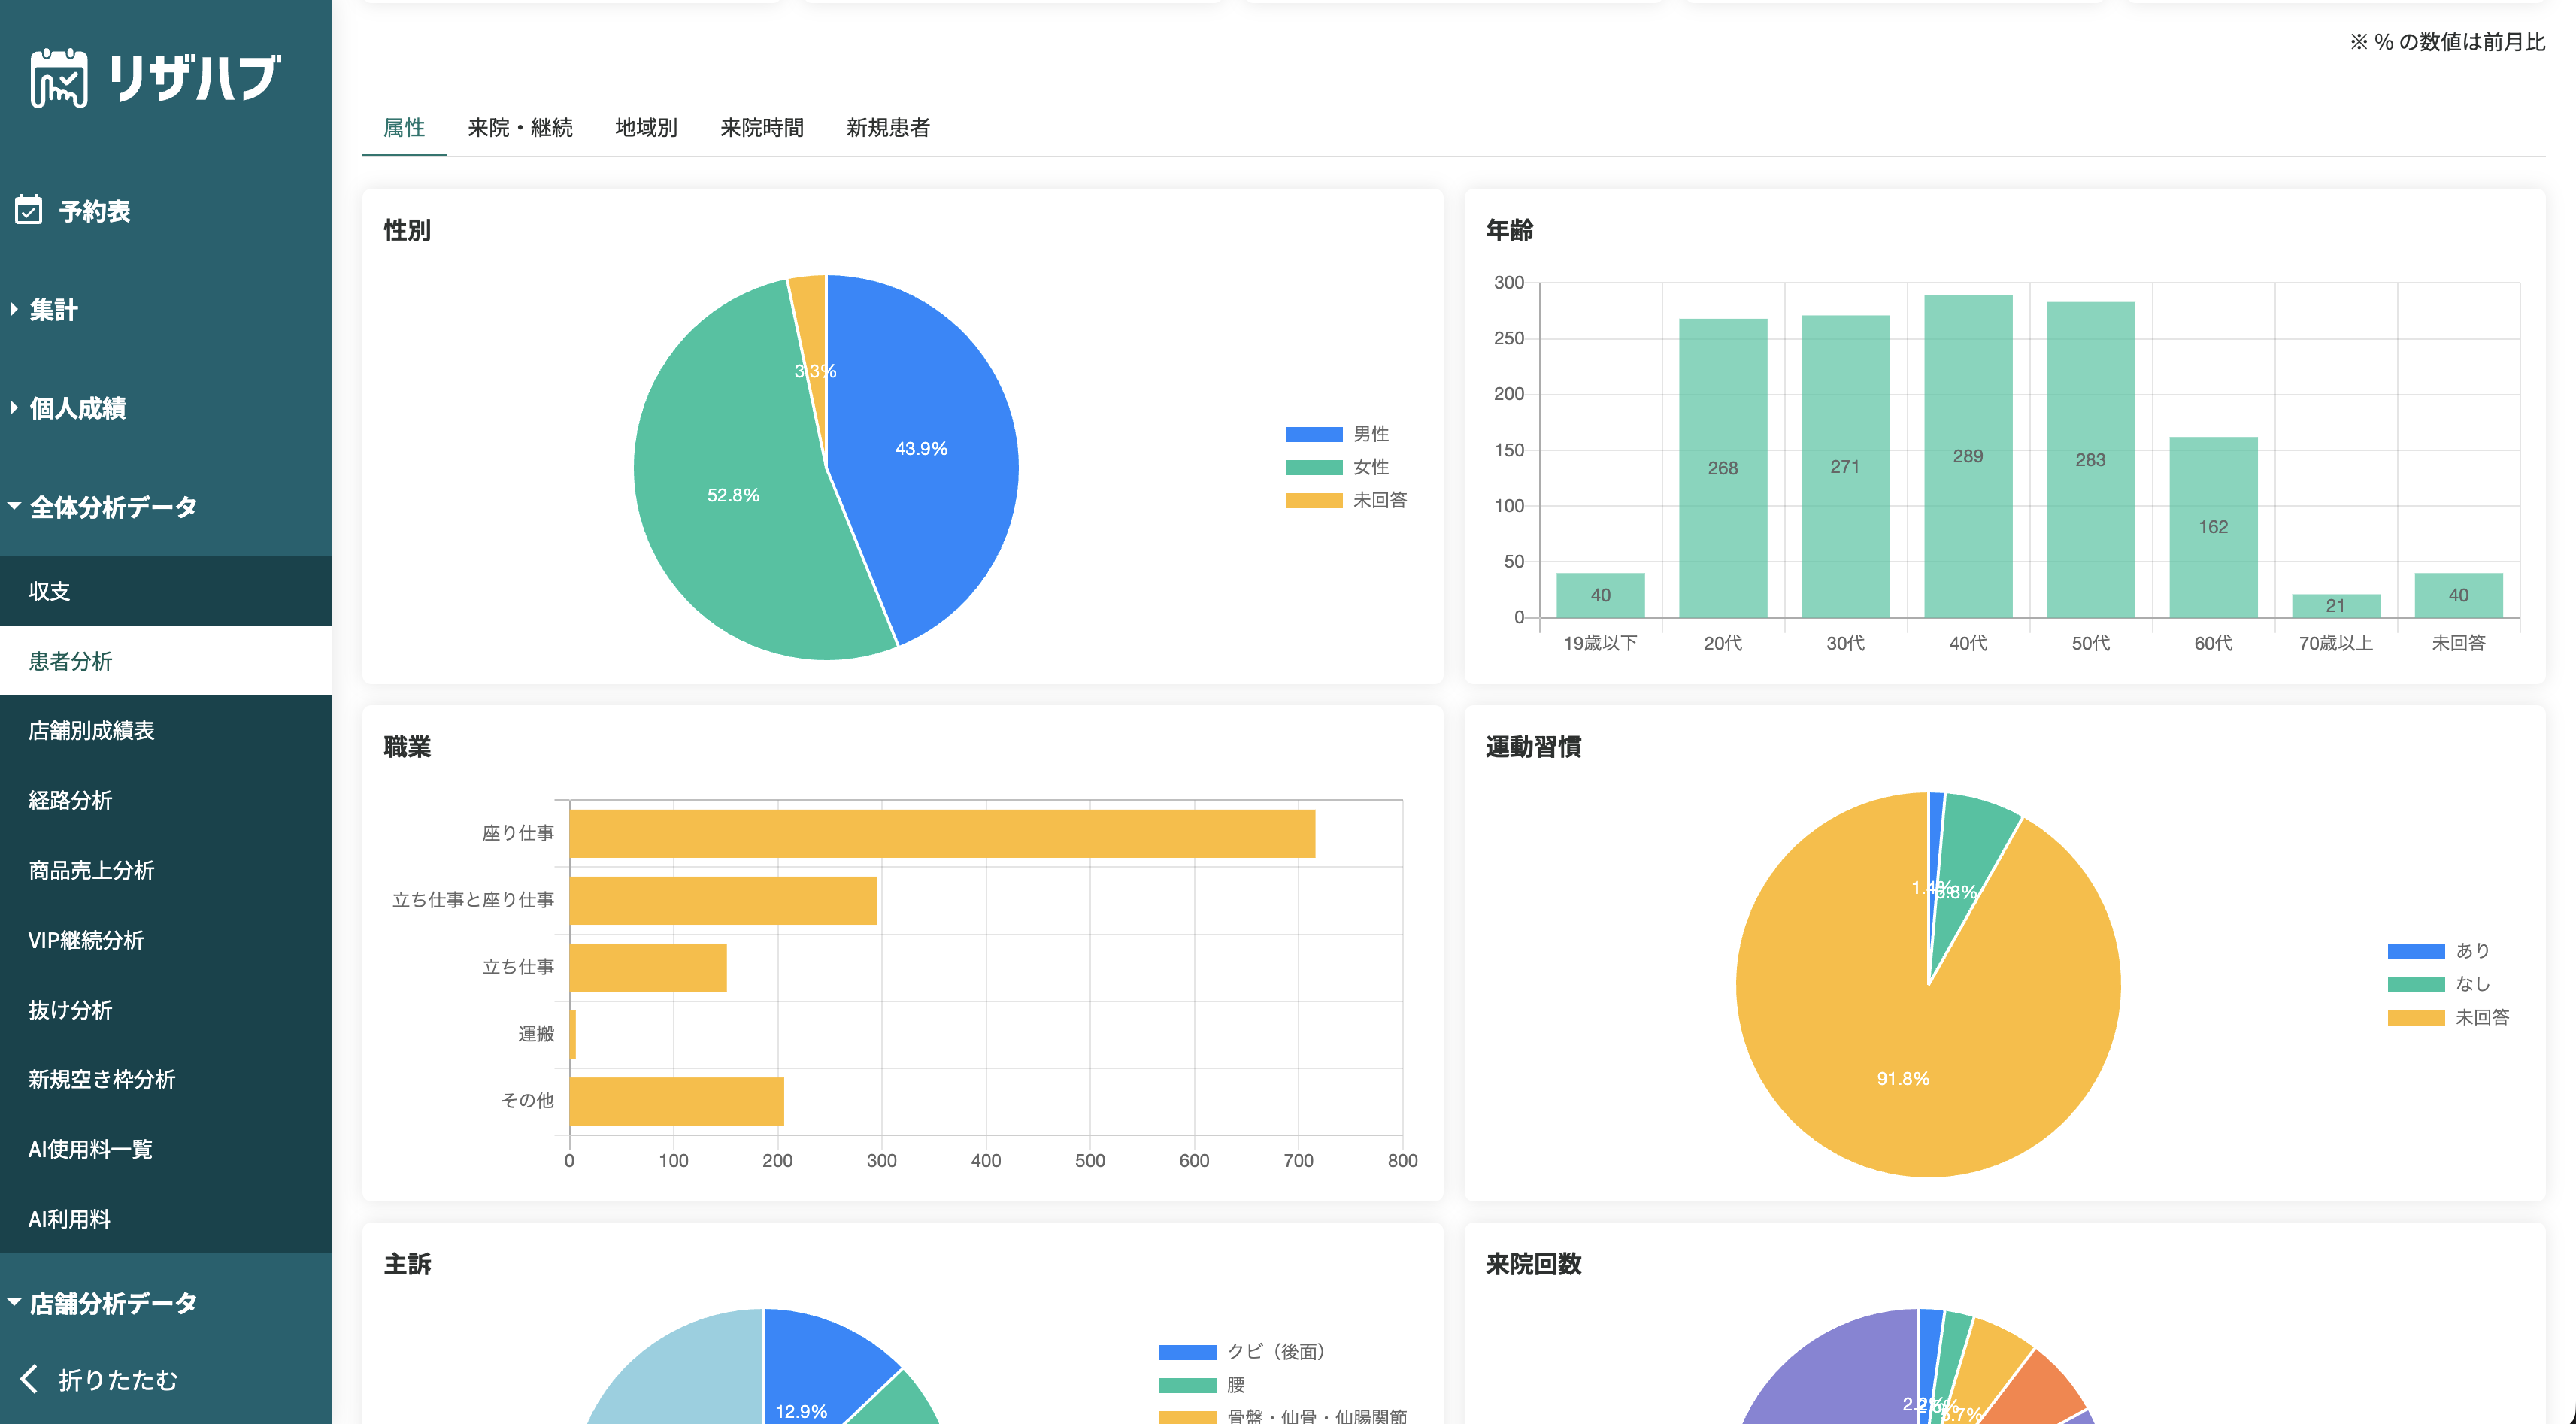Open VIP継続分析
2576x1424 pixels.
click(x=166, y=940)
